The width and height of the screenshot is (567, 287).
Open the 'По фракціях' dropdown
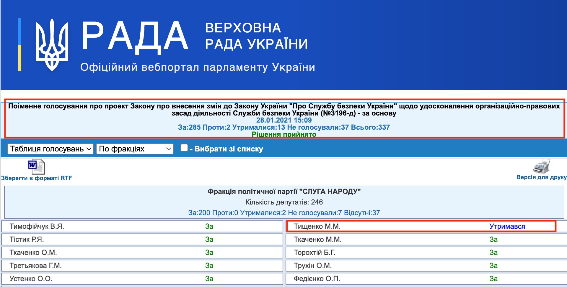point(135,149)
